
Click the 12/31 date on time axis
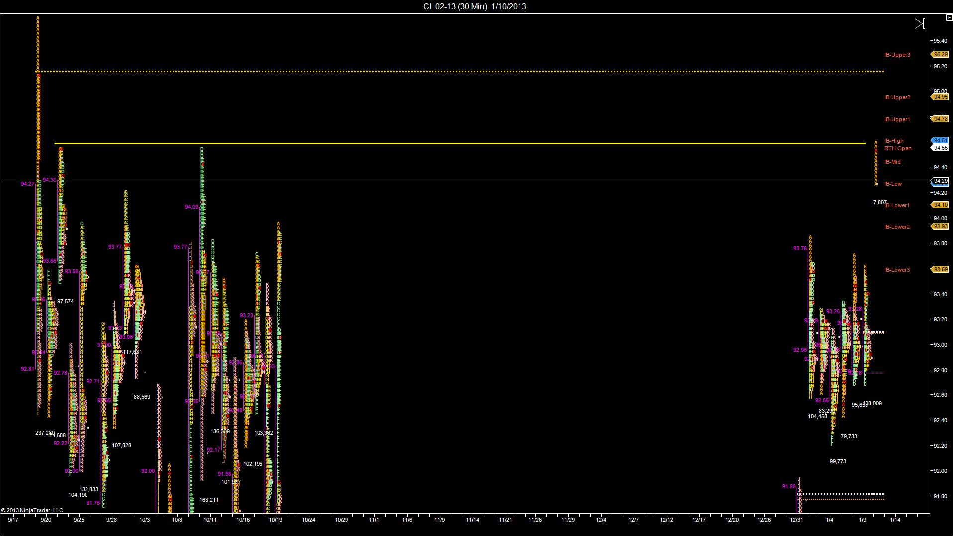[797, 520]
